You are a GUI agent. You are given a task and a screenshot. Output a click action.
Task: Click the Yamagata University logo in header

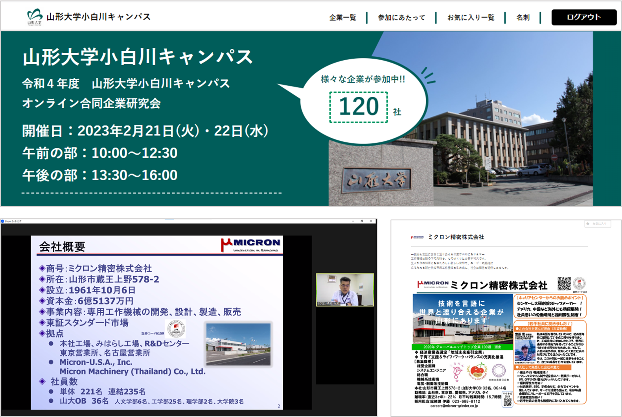click(x=35, y=17)
